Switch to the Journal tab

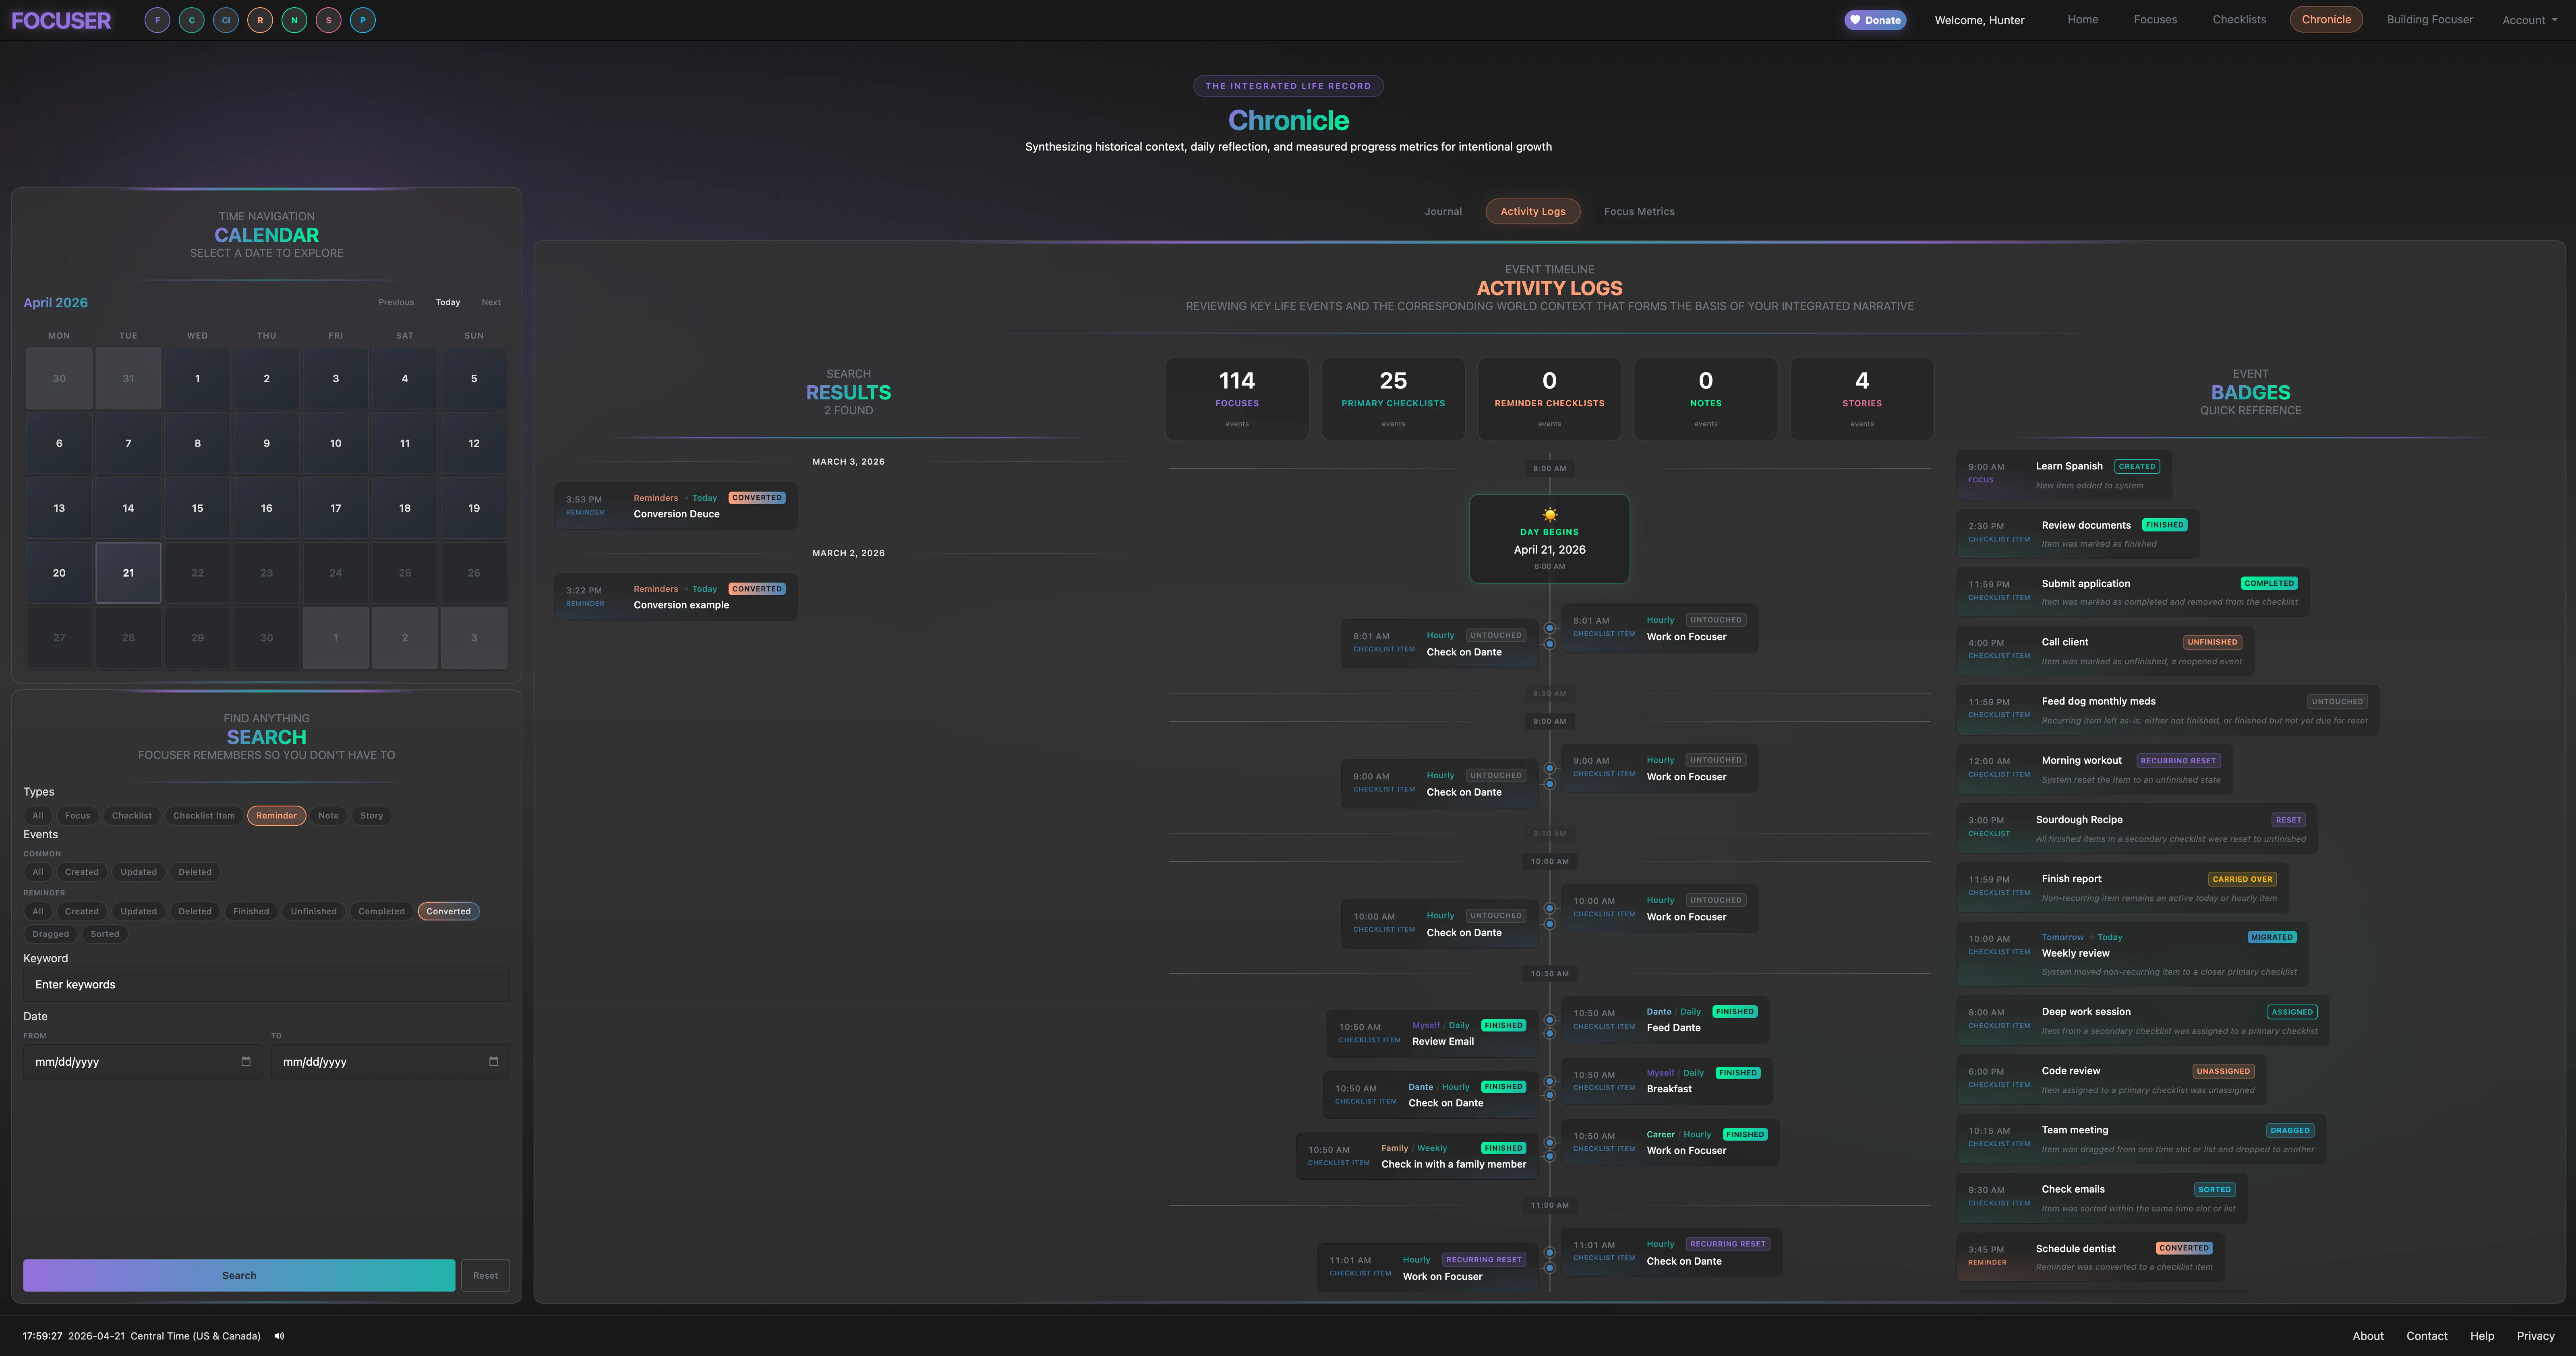click(1443, 212)
